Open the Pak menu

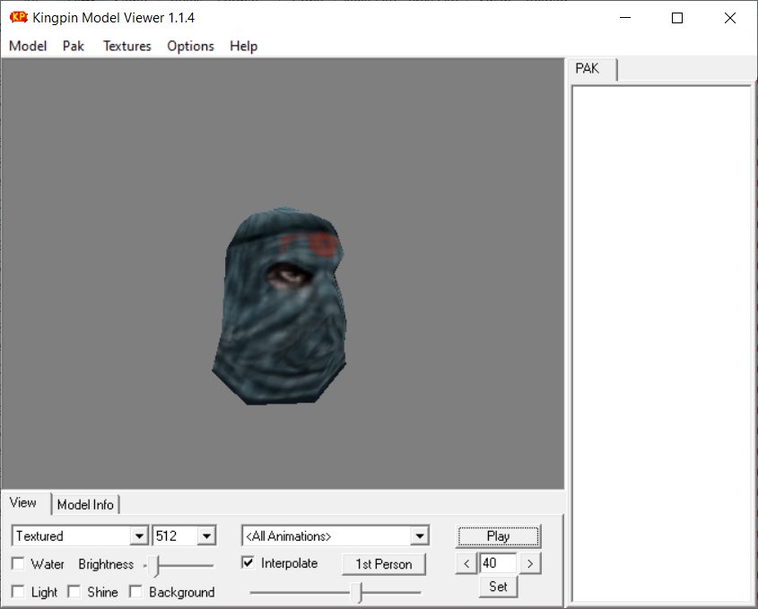74,46
